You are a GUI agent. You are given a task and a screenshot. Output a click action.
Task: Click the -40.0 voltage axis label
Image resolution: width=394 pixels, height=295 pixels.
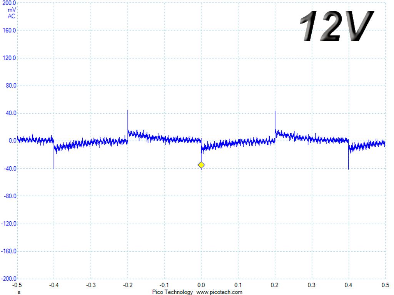[10, 169]
